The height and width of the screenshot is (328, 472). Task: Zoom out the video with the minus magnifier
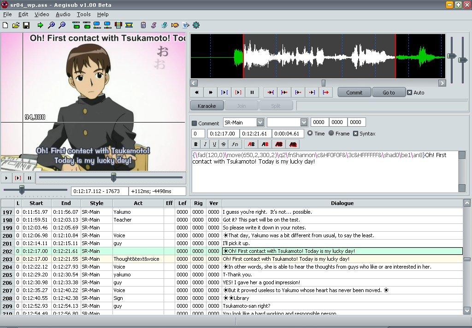(62, 25)
